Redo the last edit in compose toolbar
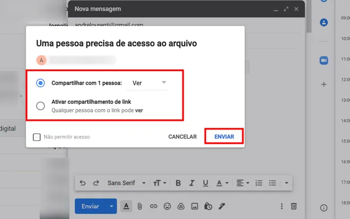 pyautogui.click(x=96, y=183)
